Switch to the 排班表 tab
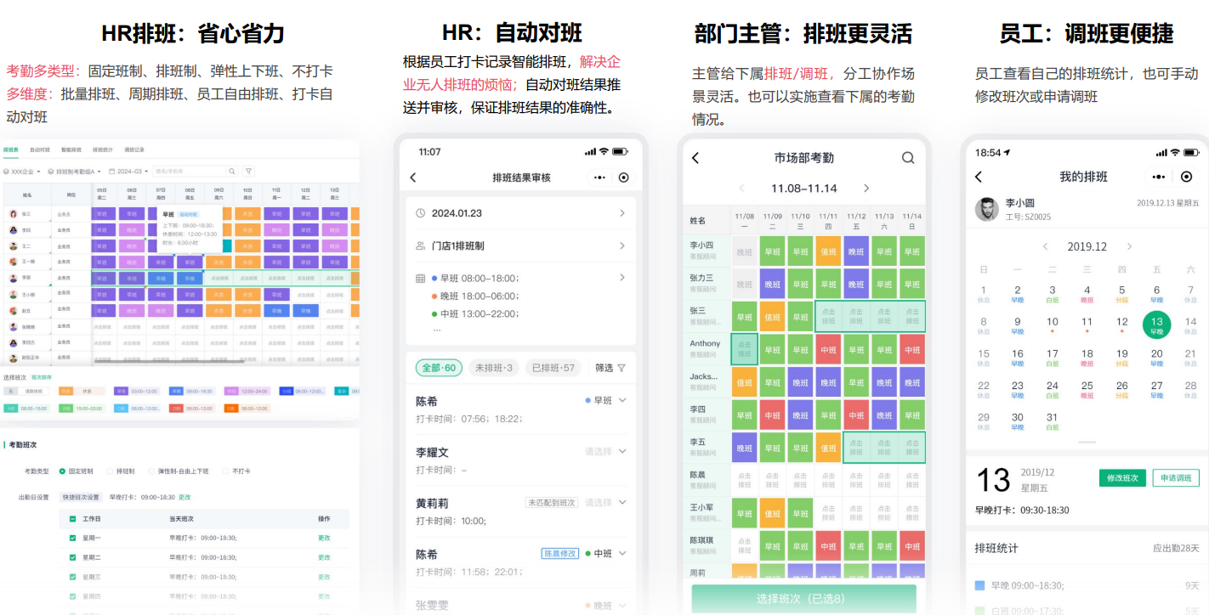Screen dimensions: 1209x615 click(10, 150)
